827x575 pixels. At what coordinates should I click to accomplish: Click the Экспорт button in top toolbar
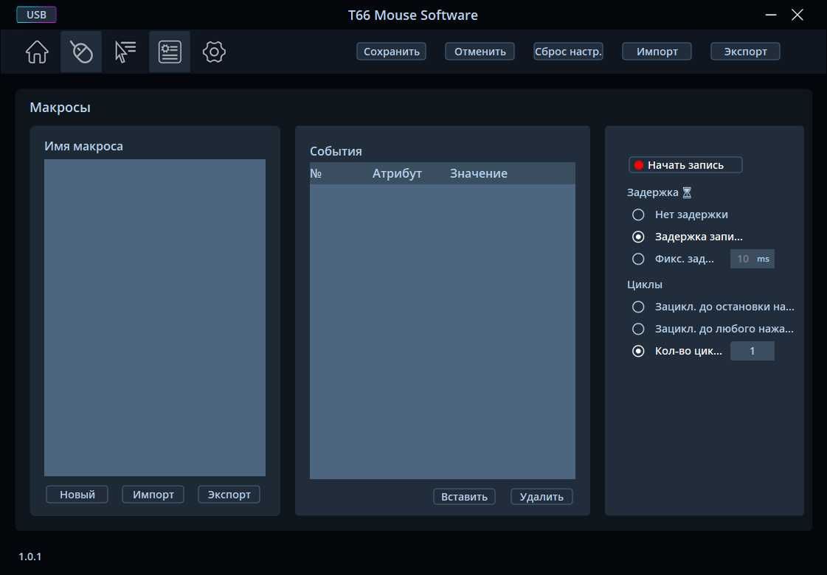click(745, 52)
